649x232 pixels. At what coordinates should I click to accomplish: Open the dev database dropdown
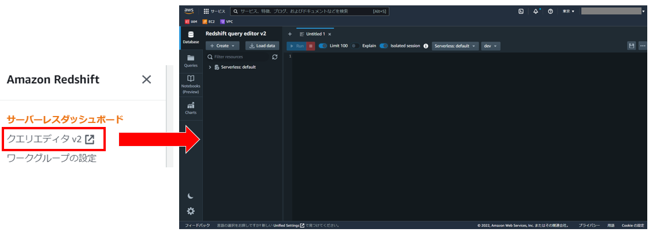(491, 46)
